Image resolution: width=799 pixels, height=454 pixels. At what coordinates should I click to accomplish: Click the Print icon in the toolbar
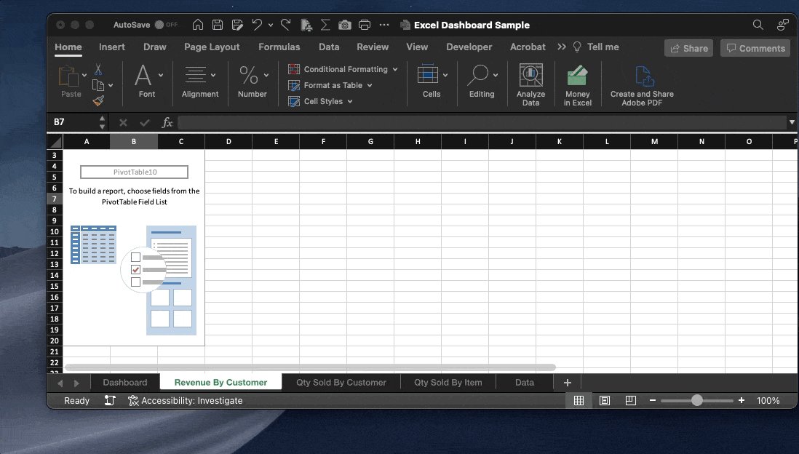tap(365, 24)
